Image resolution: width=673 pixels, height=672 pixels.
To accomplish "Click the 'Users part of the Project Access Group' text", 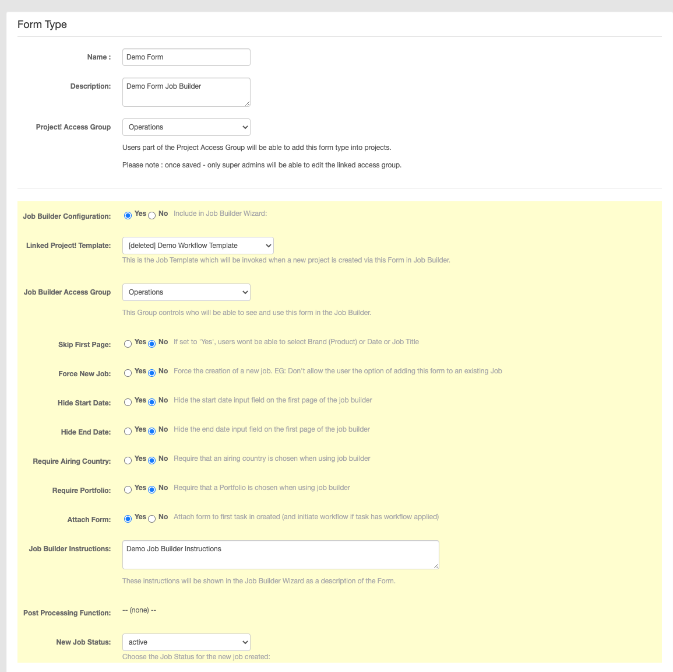I will 256,148.
